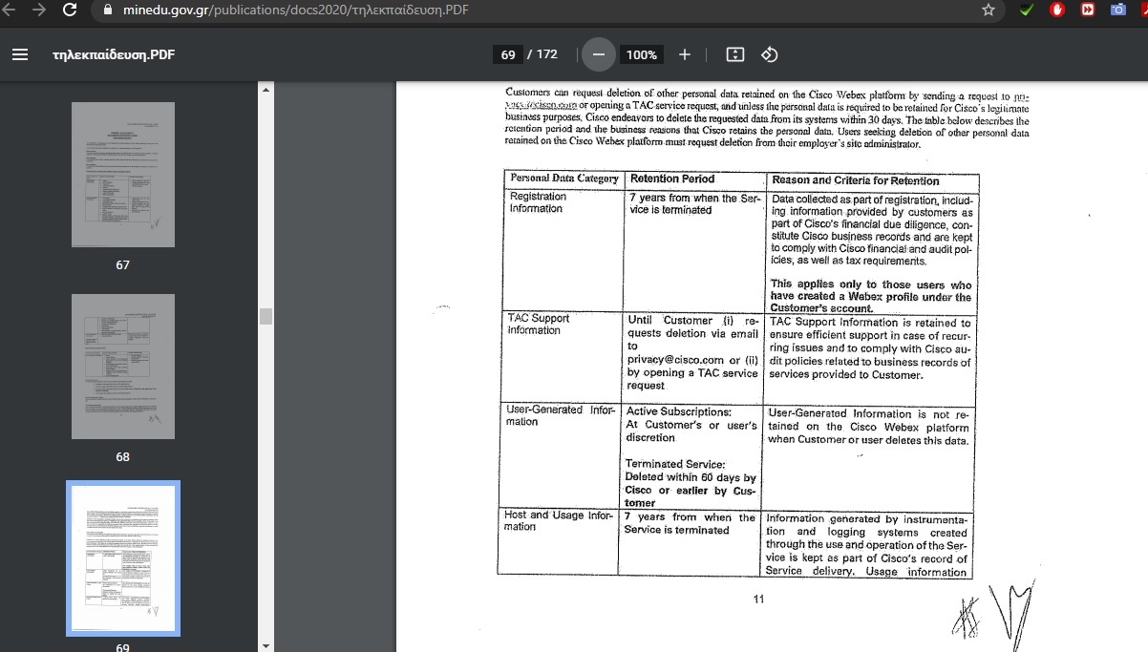Rotate the document counterclockwise
The height and width of the screenshot is (652, 1148).
tap(769, 54)
